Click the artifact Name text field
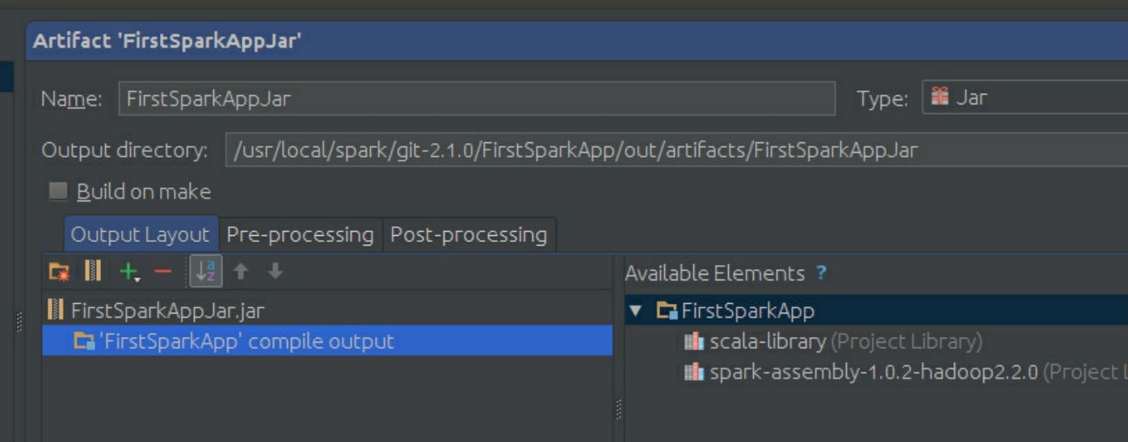 click(x=477, y=99)
